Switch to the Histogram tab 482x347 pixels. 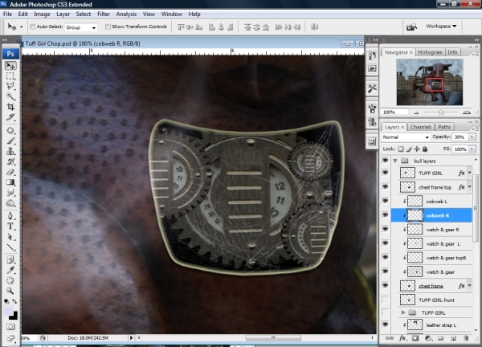430,52
